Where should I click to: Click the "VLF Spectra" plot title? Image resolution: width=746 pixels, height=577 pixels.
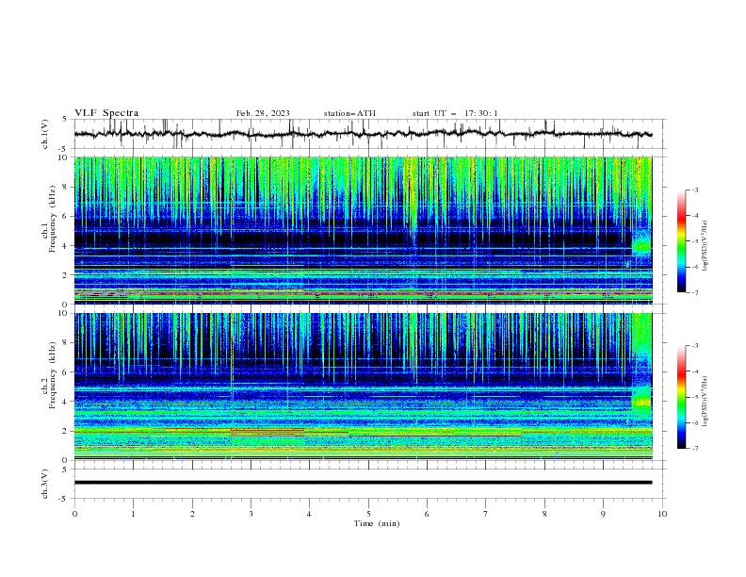point(106,113)
